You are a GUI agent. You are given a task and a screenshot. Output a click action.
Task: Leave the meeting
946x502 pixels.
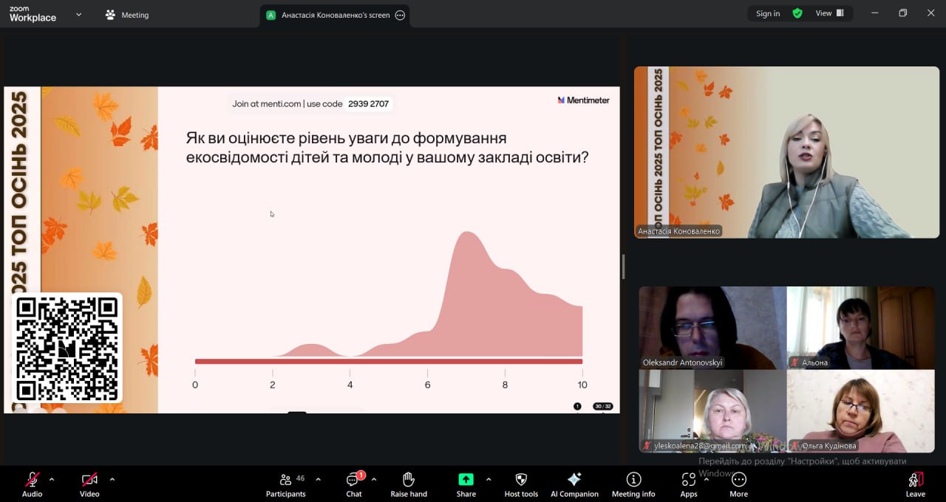915,484
